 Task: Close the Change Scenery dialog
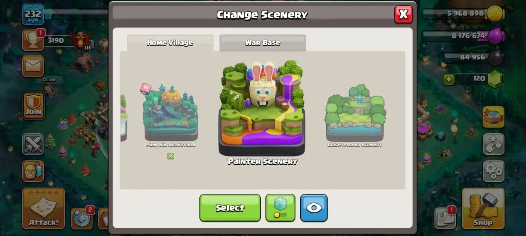click(403, 14)
